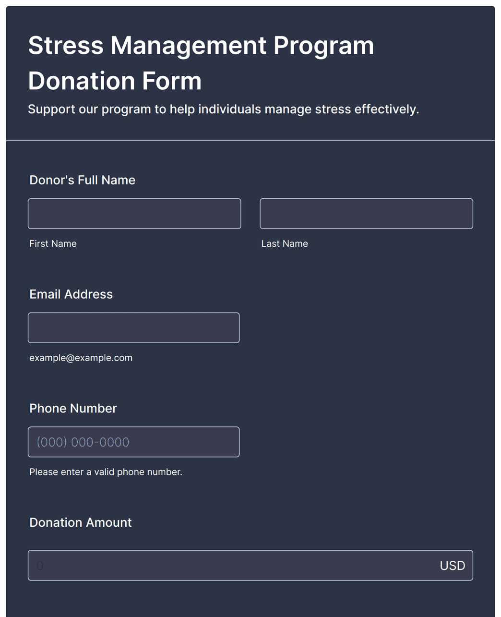Click the 'Support our program' subtitle text
501x617 pixels.
tap(224, 109)
